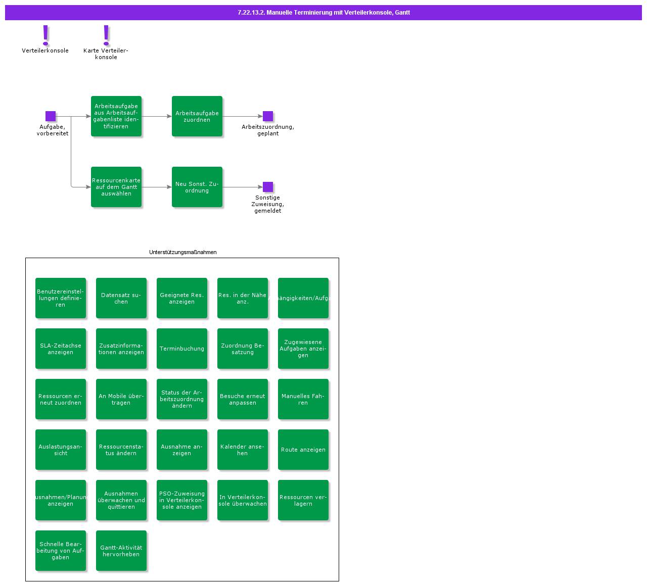647x586 pixels.
Task: Open Arbeitsaufgabe aus Arbeitsaufgabenliste identifizieren step
Action: point(116,116)
